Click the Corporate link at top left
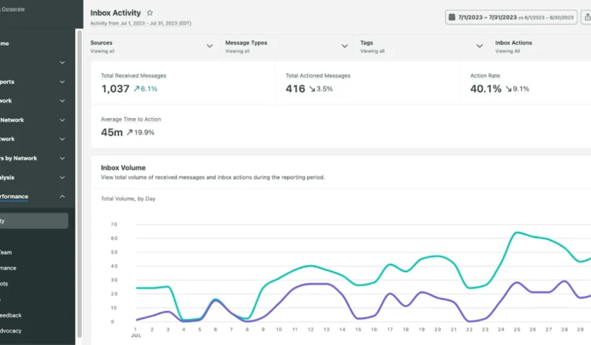 click(12, 9)
